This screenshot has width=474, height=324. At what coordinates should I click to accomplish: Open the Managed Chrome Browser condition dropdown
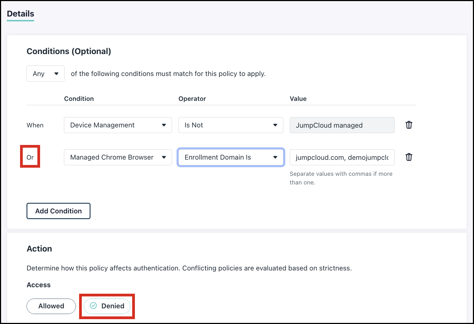tap(118, 157)
